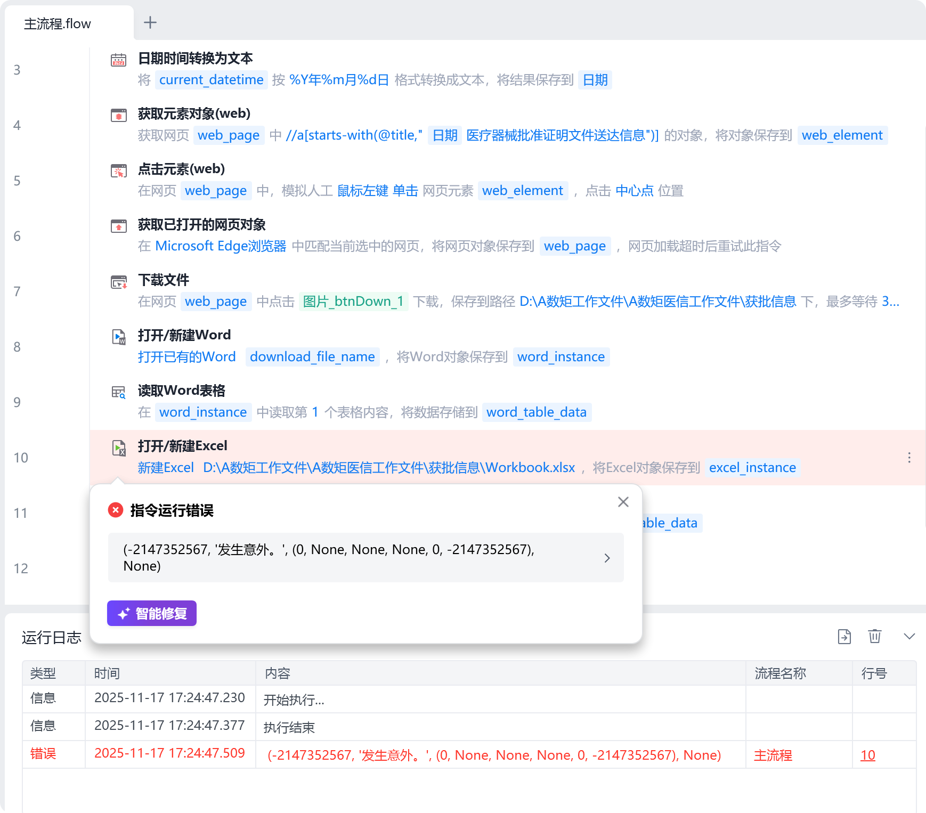Click the word_table_data variable in step 9

click(537, 412)
